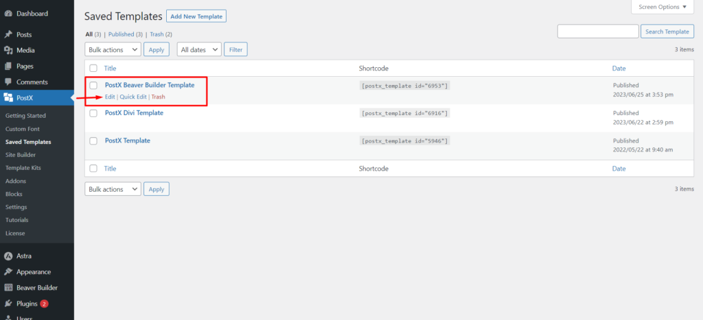Click the Plugins update count badge

(44, 304)
